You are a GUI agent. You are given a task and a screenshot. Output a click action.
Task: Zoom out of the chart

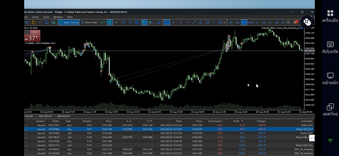pos(130,22)
